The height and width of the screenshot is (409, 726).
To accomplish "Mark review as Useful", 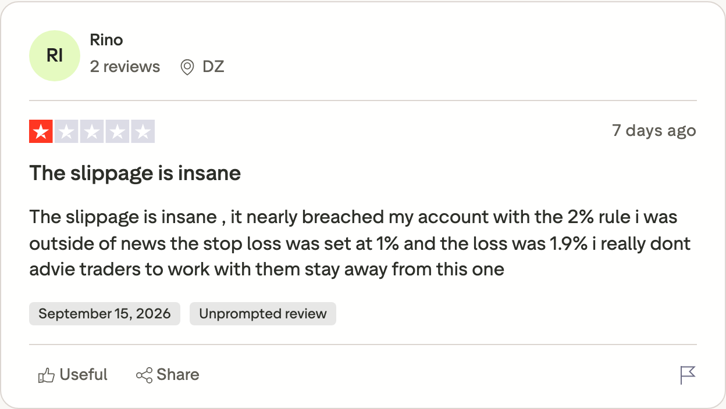I will [73, 375].
